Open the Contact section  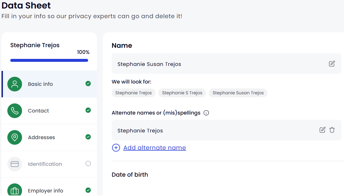point(38,111)
